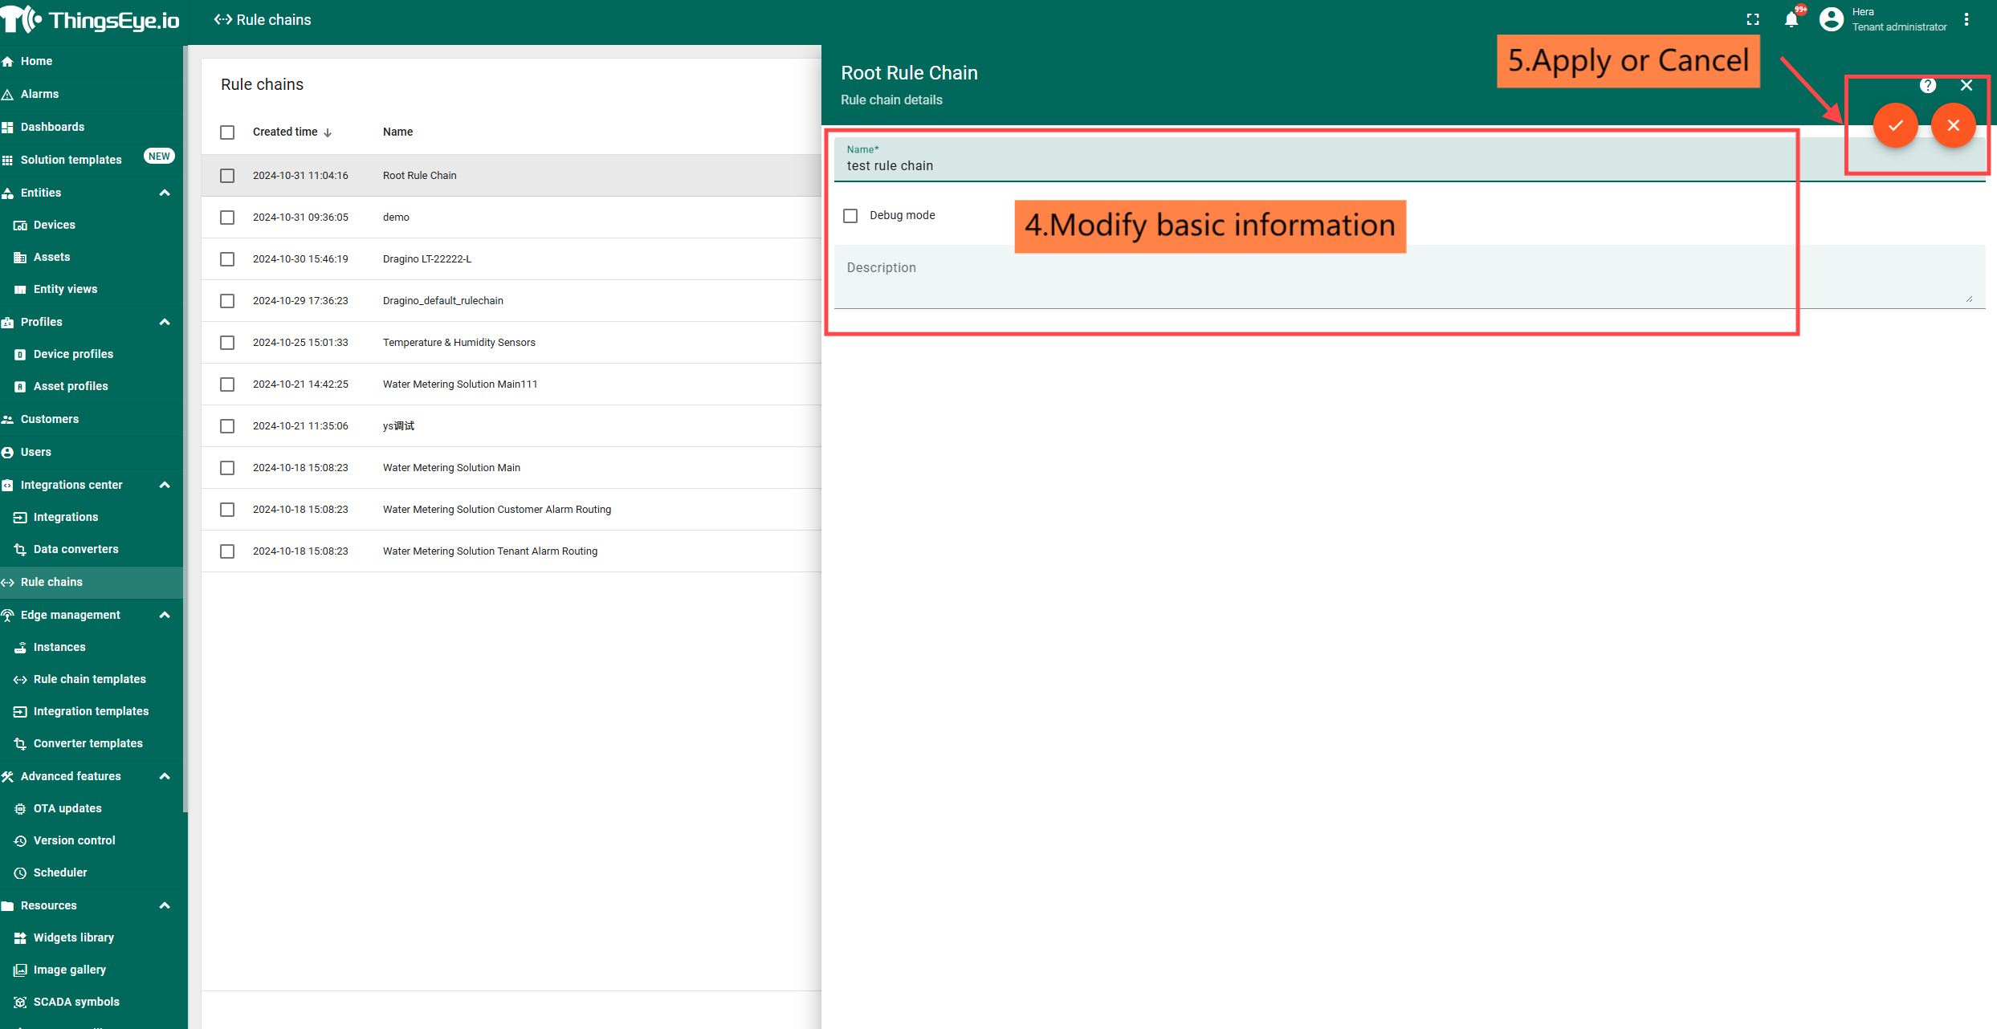
Task: Enable the Debug mode checkbox
Action: pos(850,215)
